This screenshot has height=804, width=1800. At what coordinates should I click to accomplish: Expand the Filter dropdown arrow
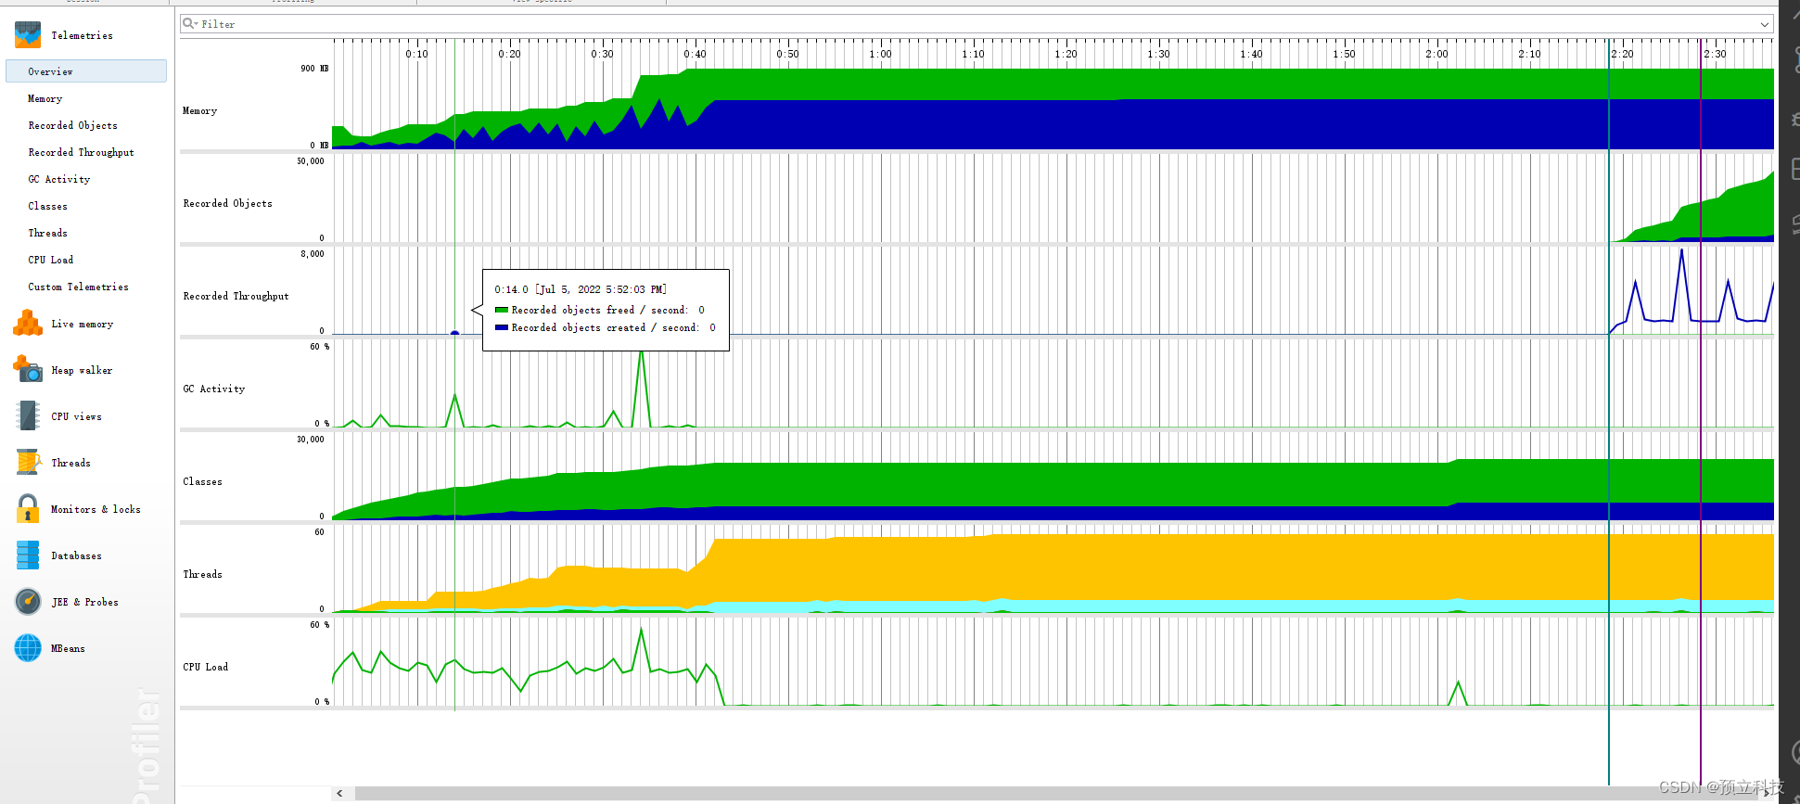point(1764,24)
